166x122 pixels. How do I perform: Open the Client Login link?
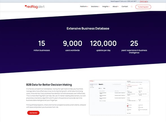[144, 1]
